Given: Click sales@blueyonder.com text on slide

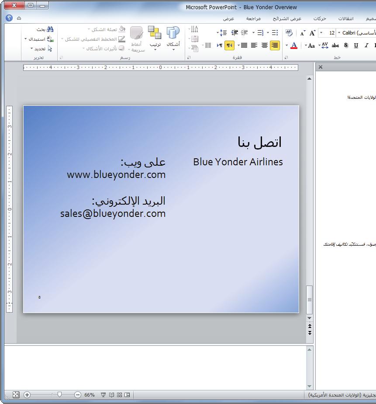Looking at the screenshot, I should [x=113, y=214].
